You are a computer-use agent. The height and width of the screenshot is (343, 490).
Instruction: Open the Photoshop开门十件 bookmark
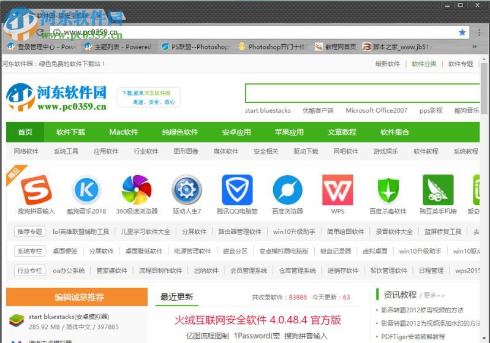271,47
